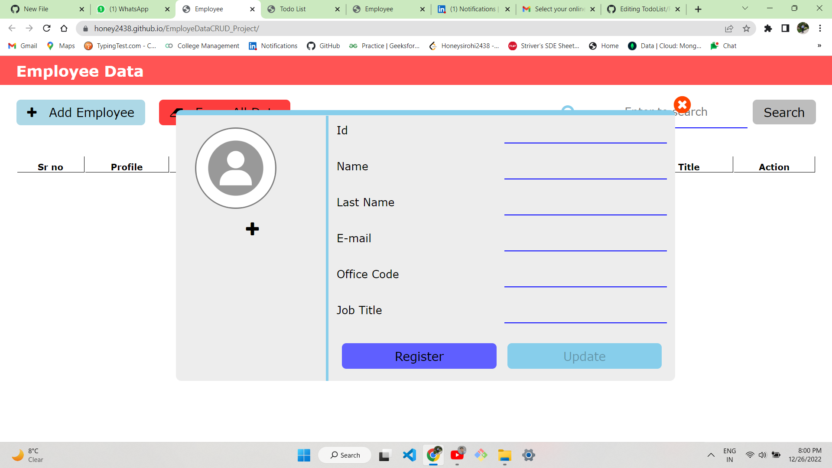Open the browser Extensions puzzle icon
Screen dimensions: 832x468
[768, 29]
